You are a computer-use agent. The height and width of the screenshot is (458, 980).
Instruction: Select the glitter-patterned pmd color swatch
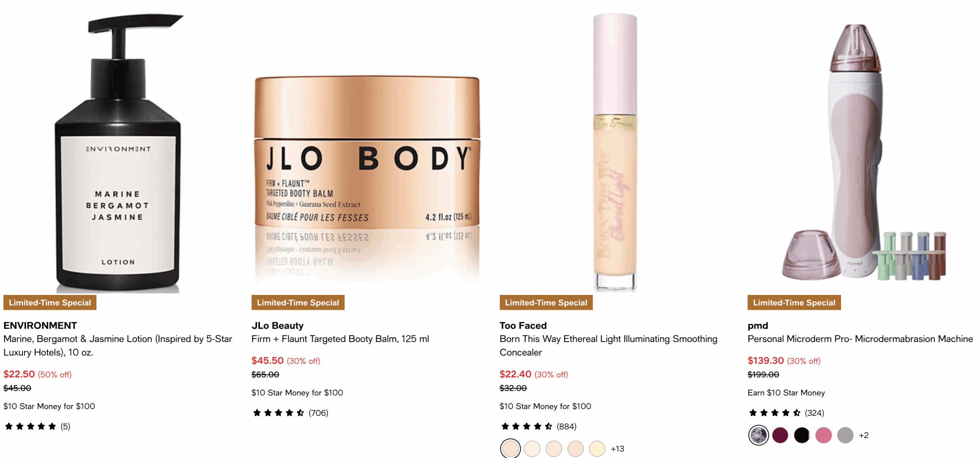point(758,435)
